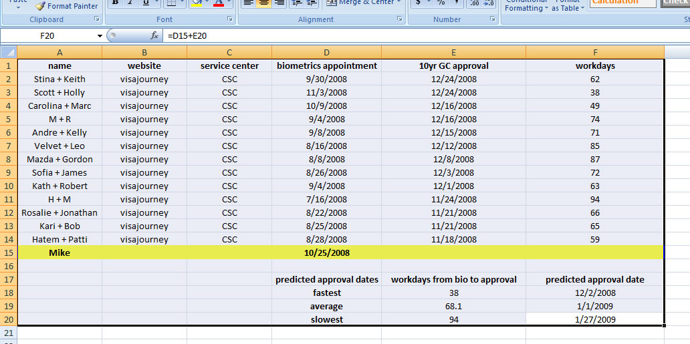This screenshot has height=344, width=690.
Task: Click the 'service center' header cell
Action: point(229,65)
